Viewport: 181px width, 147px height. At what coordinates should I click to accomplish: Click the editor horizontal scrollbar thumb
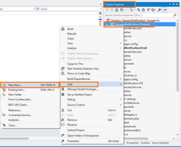(x=14, y=138)
